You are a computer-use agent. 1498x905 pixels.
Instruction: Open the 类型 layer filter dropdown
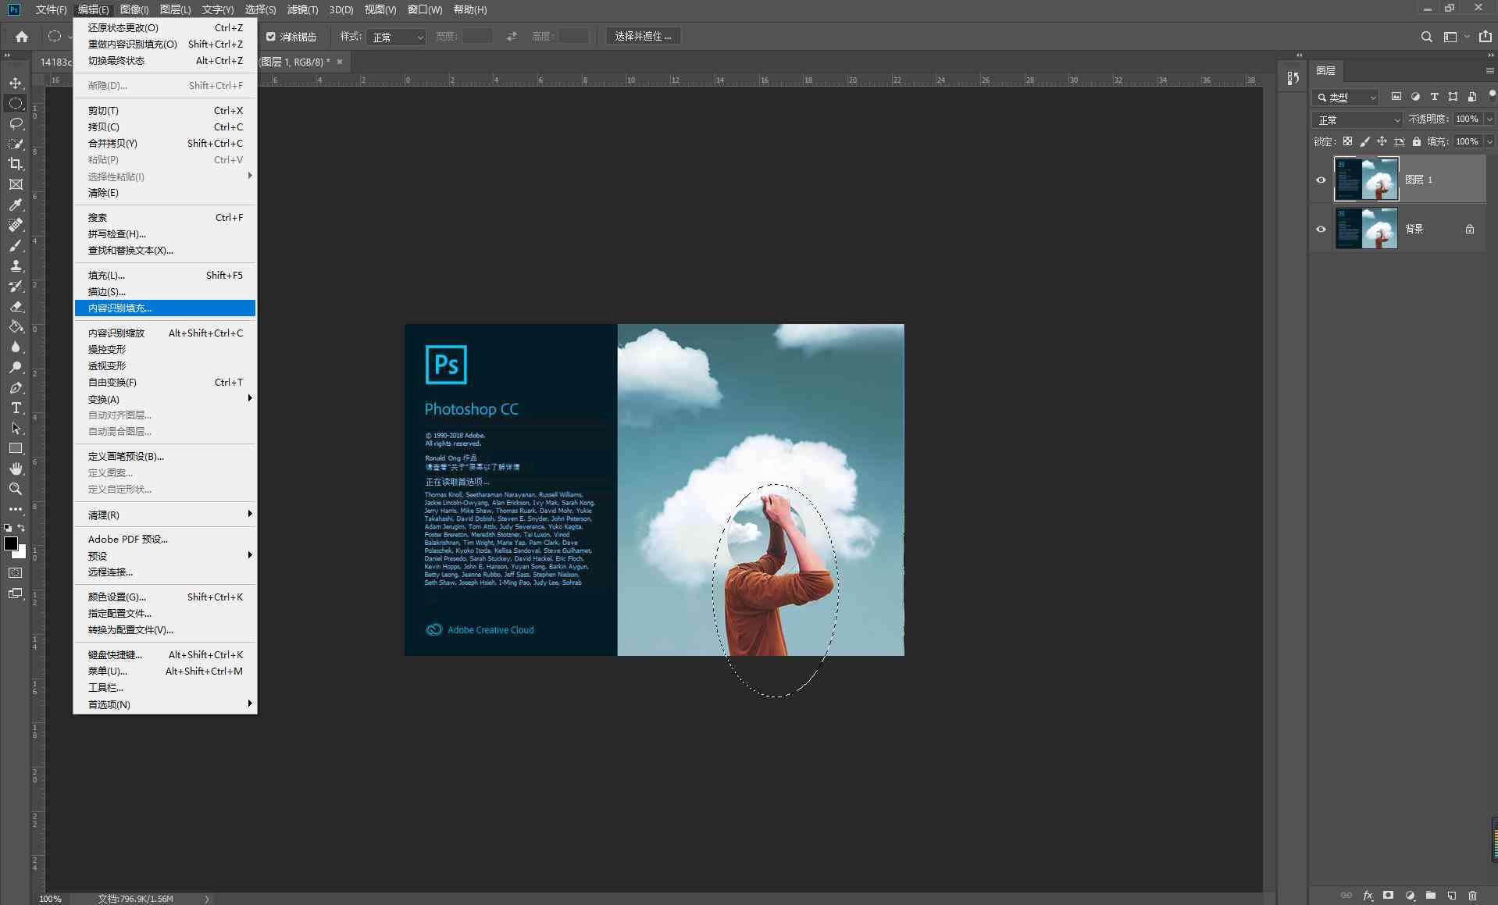click(x=1346, y=98)
